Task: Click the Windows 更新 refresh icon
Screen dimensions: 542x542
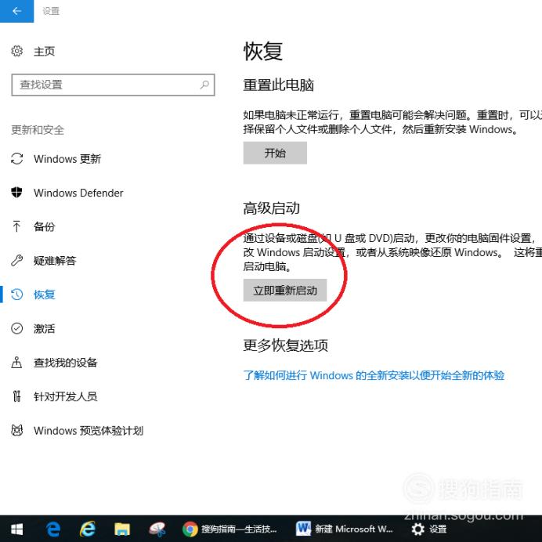Action: (16, 159)
